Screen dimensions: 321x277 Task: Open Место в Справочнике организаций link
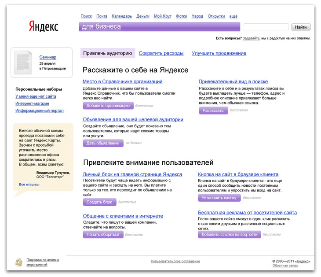pyautogui.click(x=122, y=81)
